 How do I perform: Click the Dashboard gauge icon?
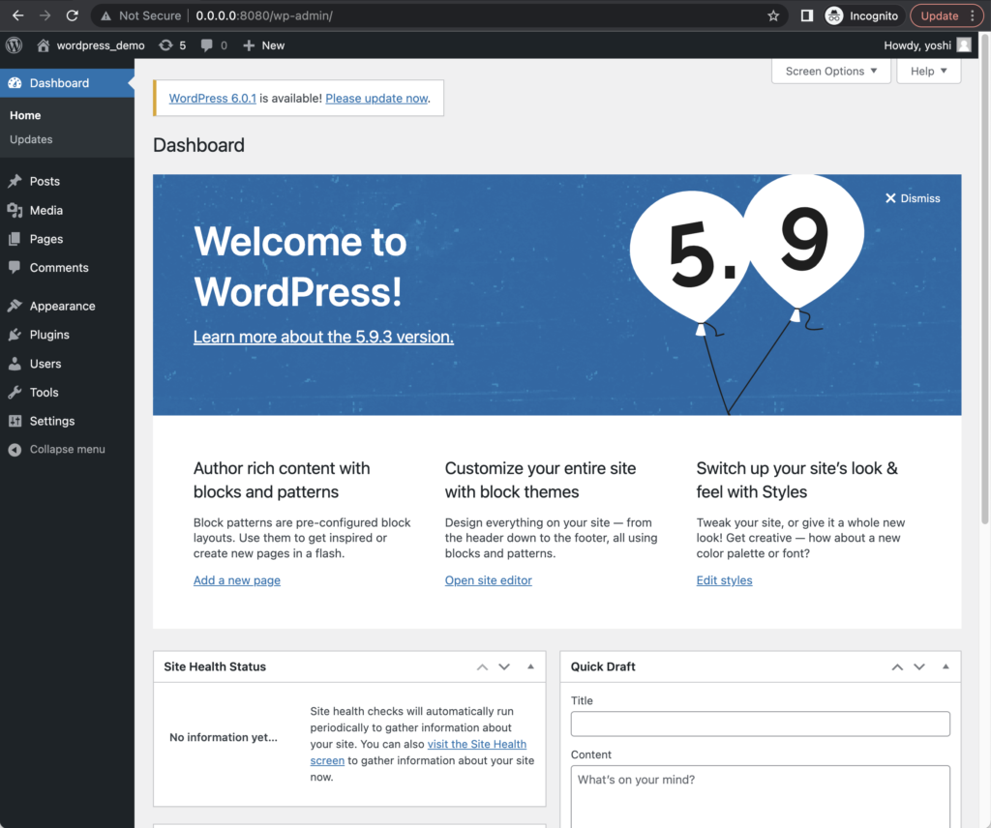[x=15, y=83]
